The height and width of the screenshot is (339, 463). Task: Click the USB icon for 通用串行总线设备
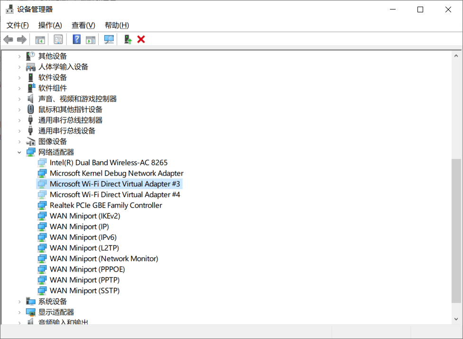pyautogui.click(x=30, y=131)
